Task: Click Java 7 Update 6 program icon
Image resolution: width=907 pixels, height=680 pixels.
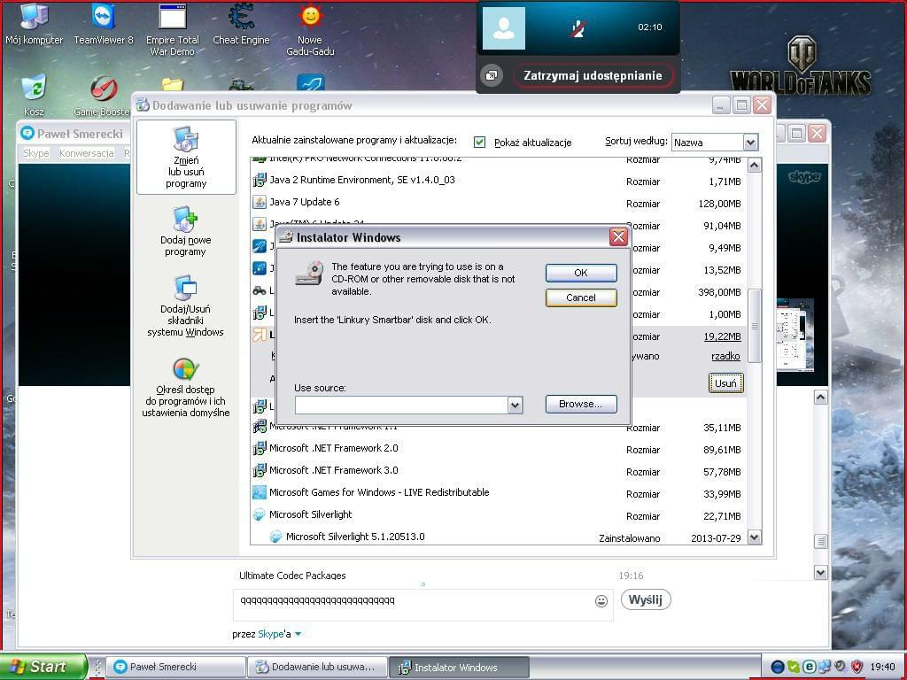Action: tap(260, 203)
